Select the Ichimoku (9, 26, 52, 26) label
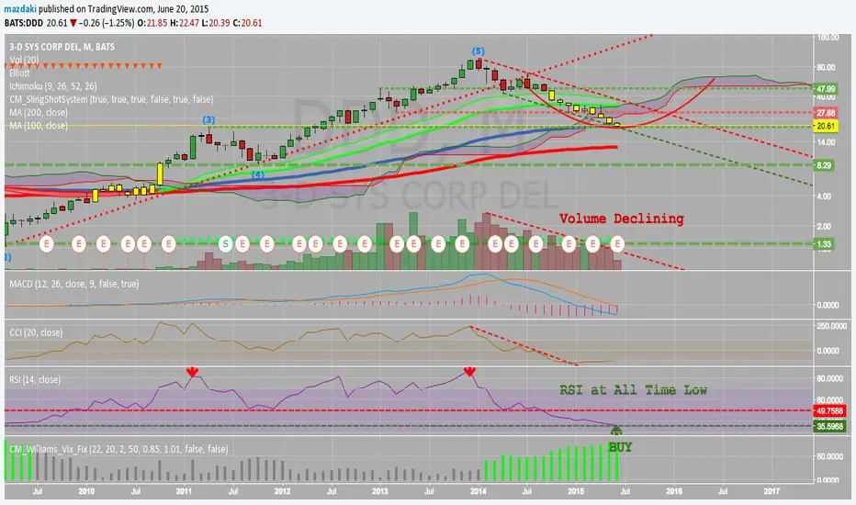The height and width of the screenshot is (505, 856). click(x=53, y=85)
